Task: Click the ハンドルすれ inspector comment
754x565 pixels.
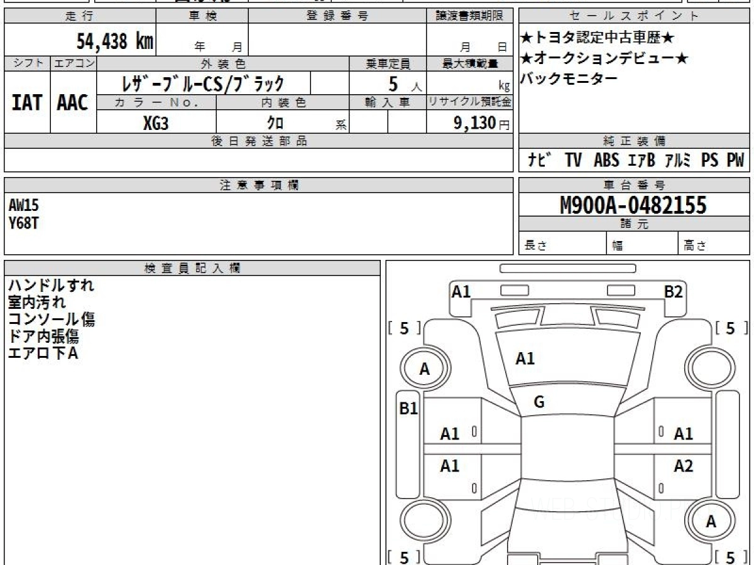Action: [x=51, y=286]
